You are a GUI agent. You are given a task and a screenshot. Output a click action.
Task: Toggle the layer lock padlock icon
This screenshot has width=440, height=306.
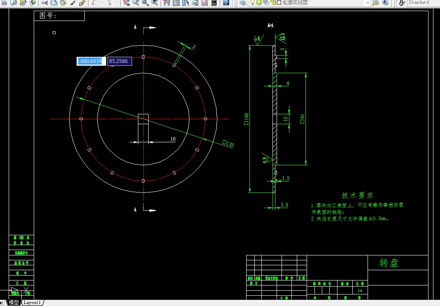pos(272,2)
